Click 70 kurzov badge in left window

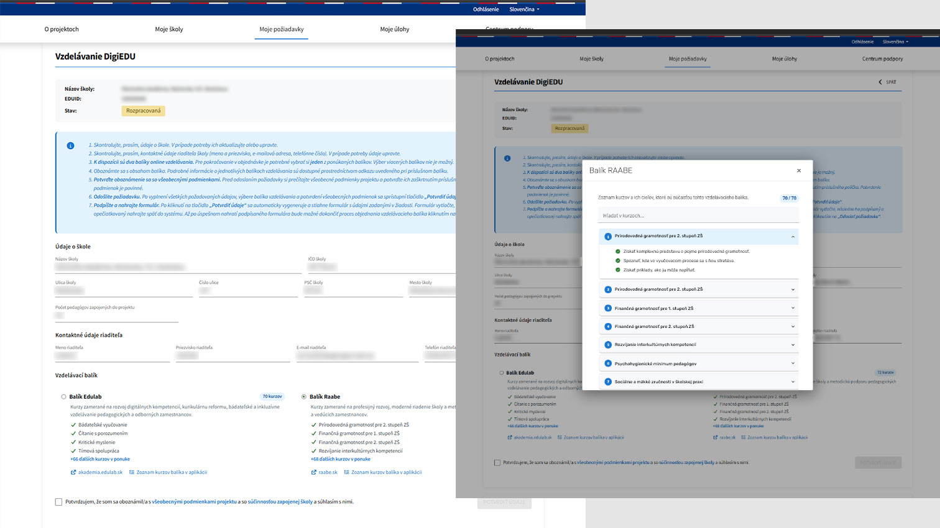(272, 396)
